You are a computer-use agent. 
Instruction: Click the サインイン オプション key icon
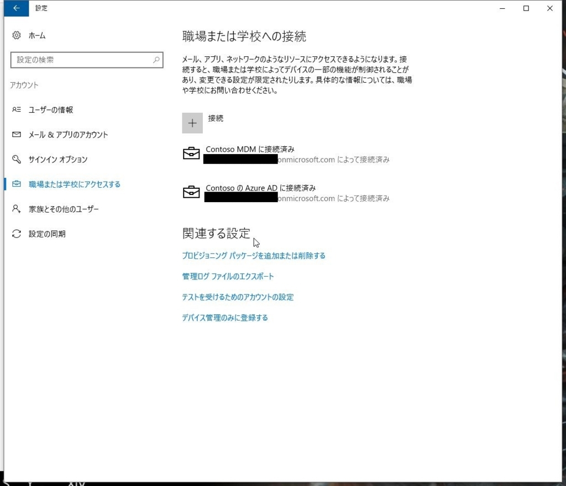coord(16,159)
